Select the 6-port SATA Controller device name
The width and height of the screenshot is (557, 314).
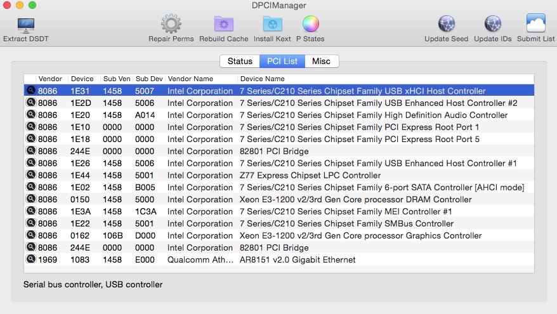pos(381,188)
